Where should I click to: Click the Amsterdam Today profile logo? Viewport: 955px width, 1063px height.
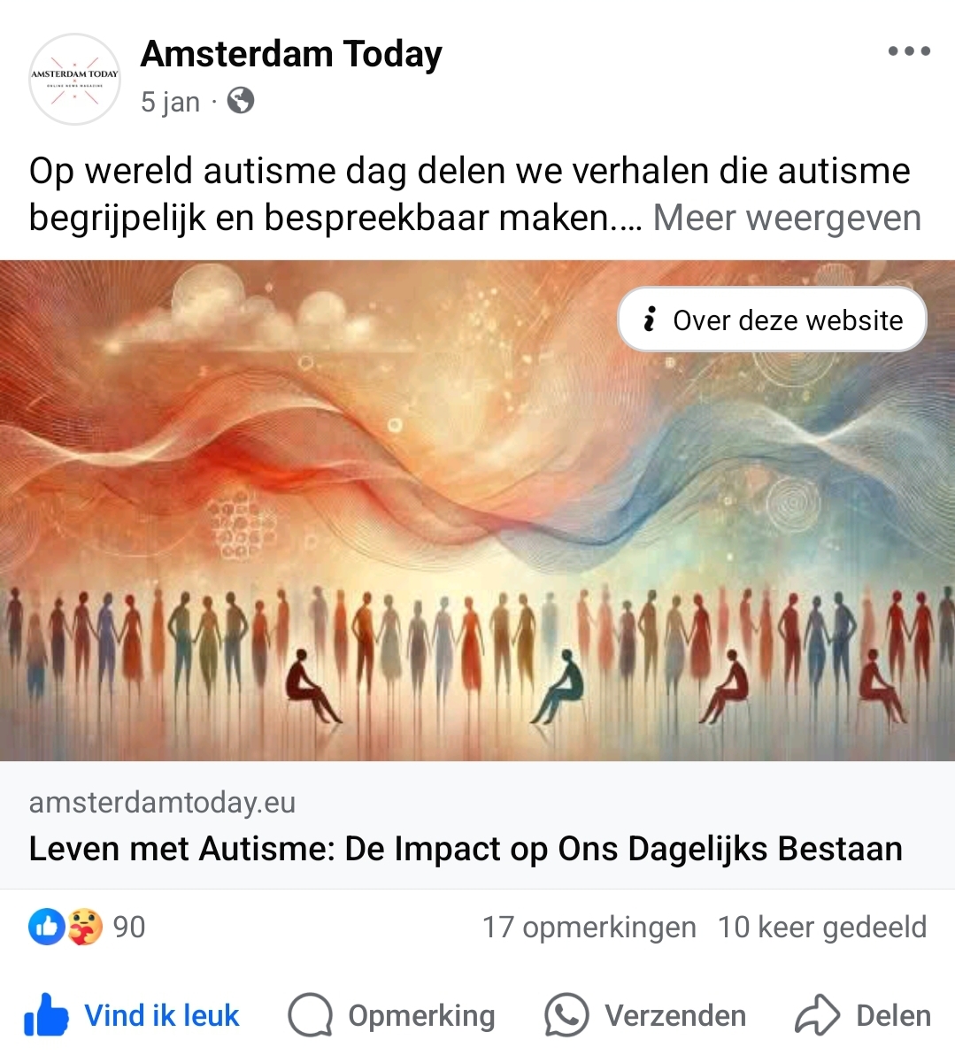[74, 79]
